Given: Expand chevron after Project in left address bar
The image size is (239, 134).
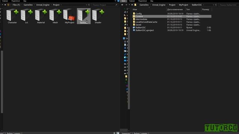Looking at the screenshot, I should point(61,5).
